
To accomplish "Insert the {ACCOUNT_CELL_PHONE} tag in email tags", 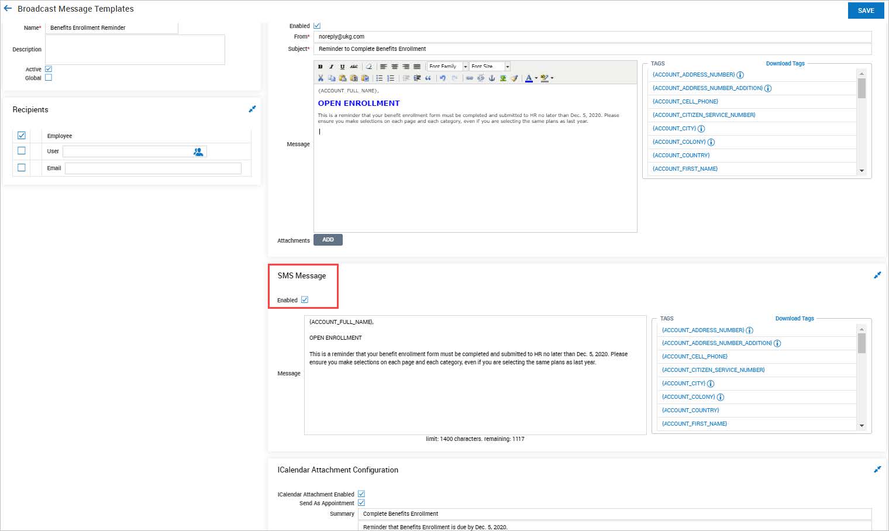I will (x=685, y=102).
